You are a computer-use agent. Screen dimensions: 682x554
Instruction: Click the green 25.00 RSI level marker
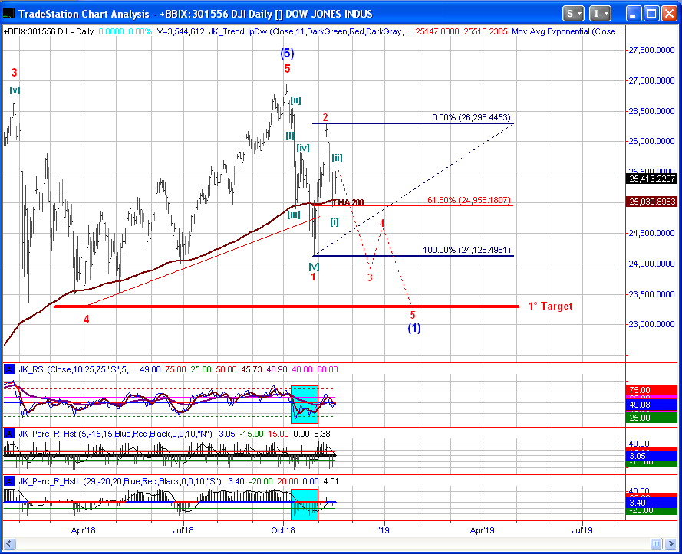651,418
